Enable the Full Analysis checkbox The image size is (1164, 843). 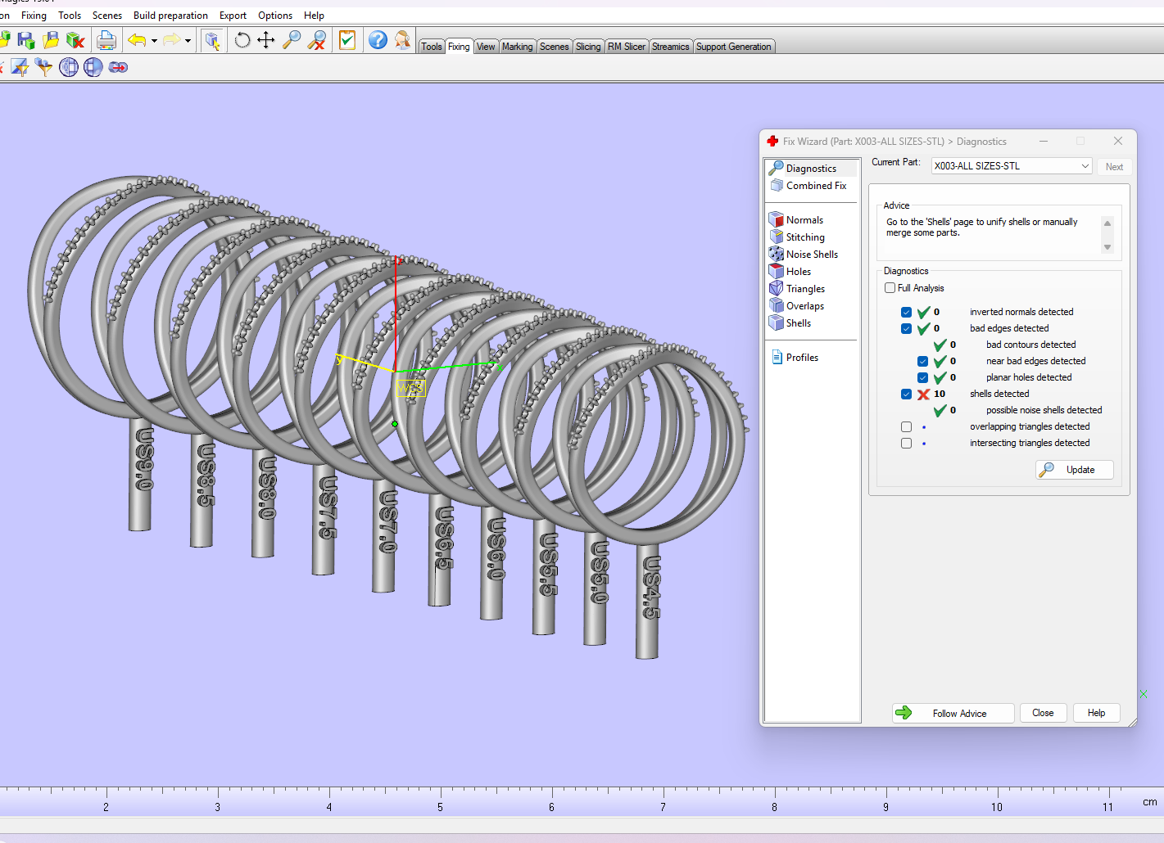(890, 288)
